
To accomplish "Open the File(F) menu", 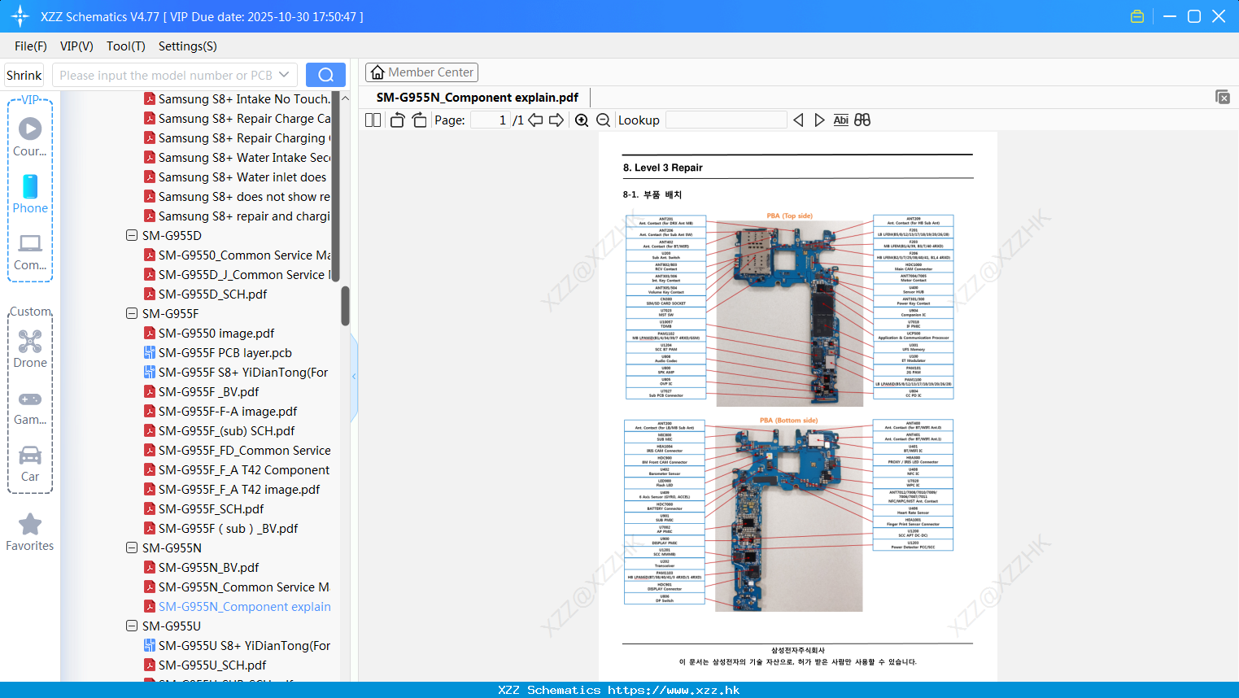I will coord(31,46).
